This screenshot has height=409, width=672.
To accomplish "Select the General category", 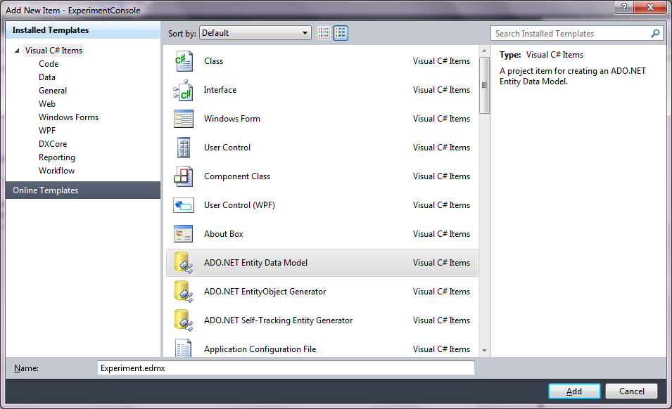I will click(53, 91).
